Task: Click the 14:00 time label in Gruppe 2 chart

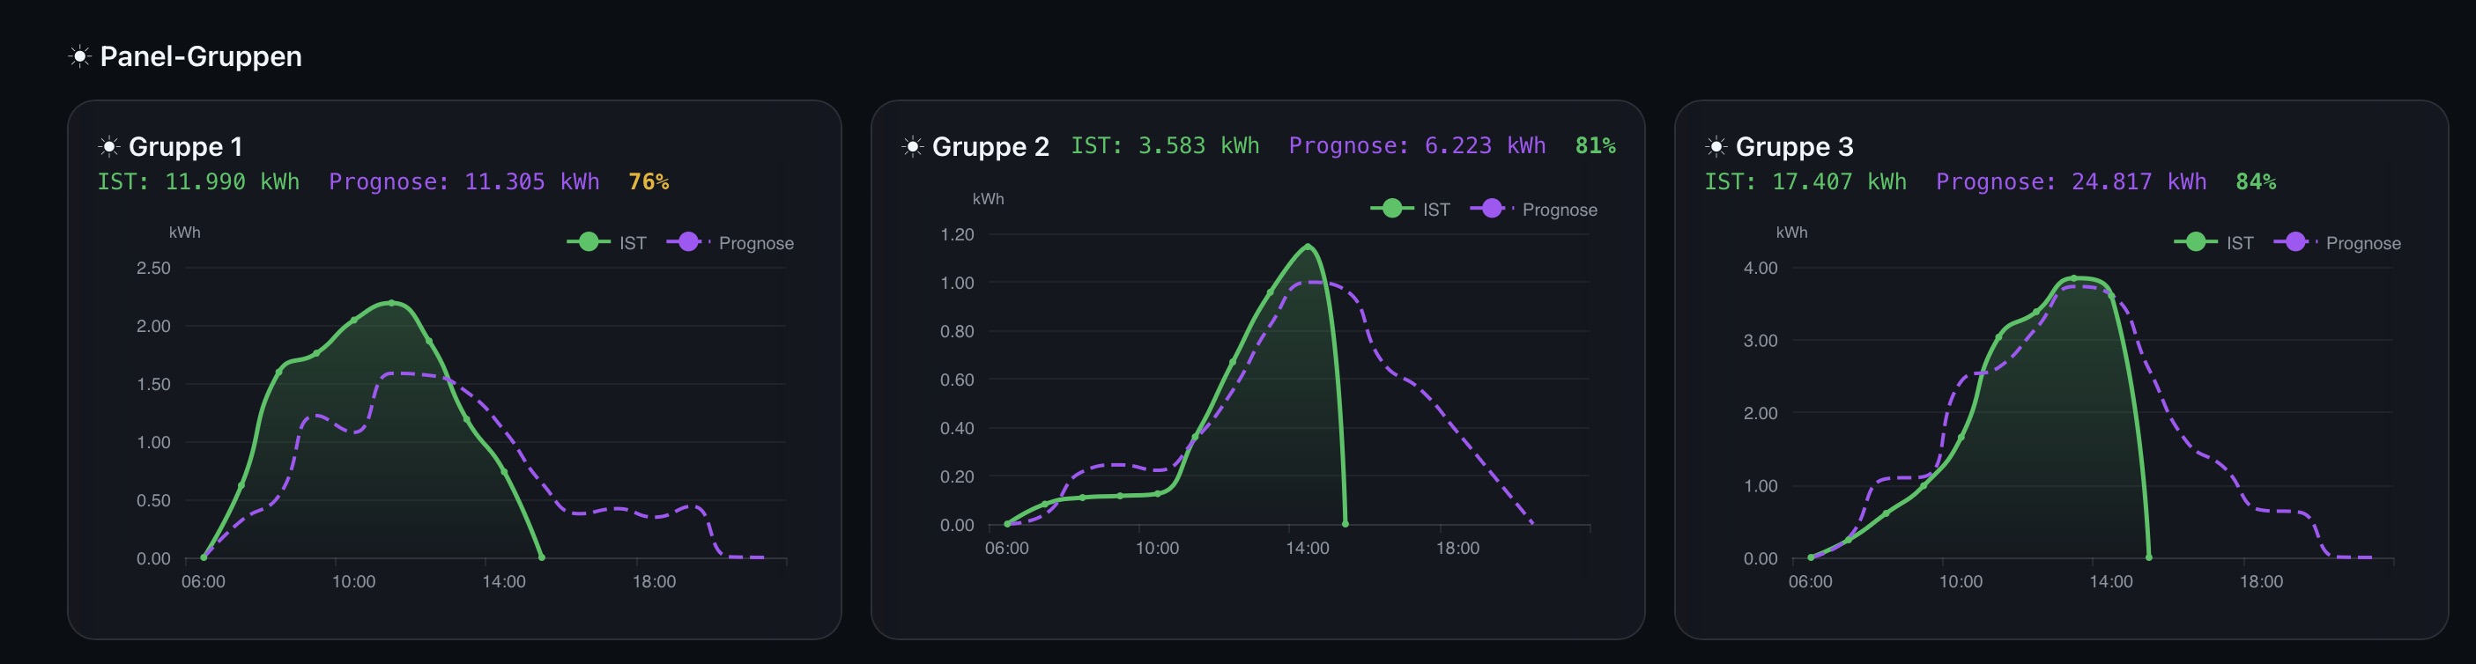Action: [1308, 548]
